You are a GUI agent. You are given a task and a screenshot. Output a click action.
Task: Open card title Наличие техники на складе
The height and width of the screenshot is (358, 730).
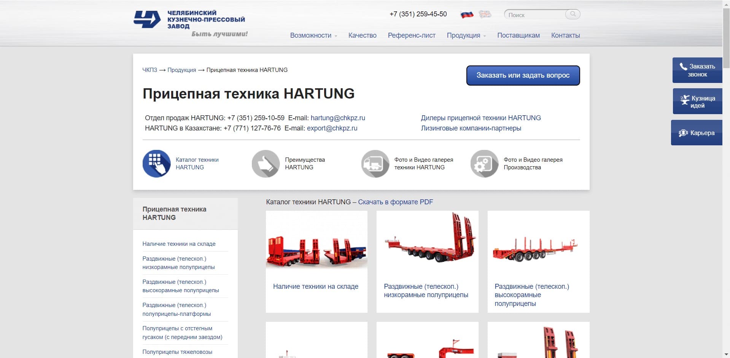click(x=316, y=286)
